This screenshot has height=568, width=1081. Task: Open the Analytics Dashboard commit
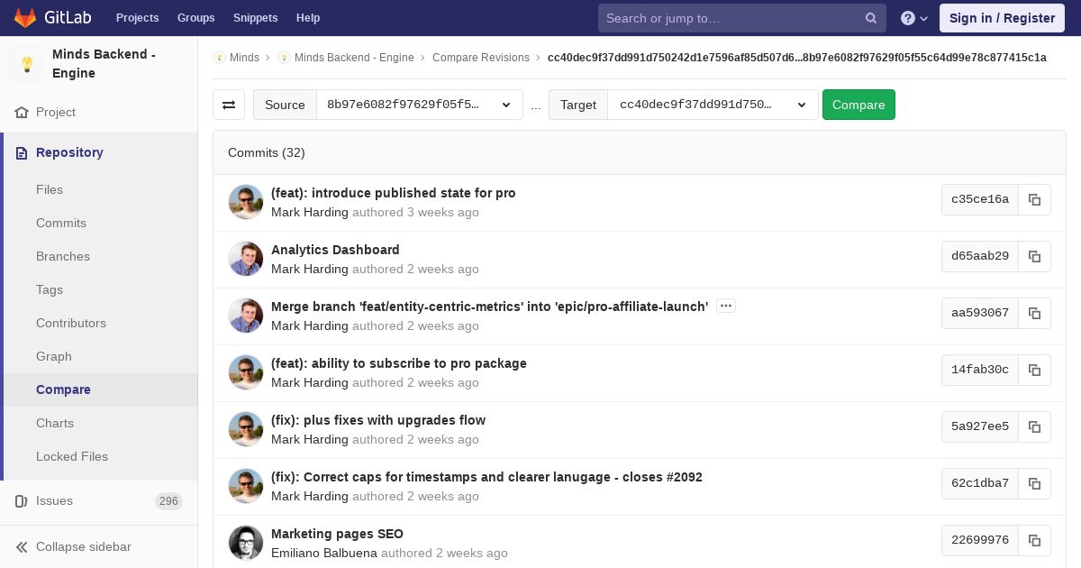pyautogui.click(x=335, y=250)
